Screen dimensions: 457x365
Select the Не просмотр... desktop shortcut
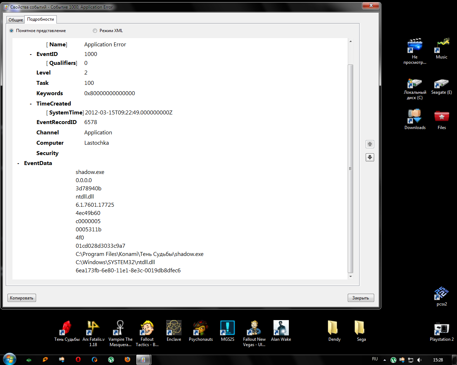tap(415, 51)
